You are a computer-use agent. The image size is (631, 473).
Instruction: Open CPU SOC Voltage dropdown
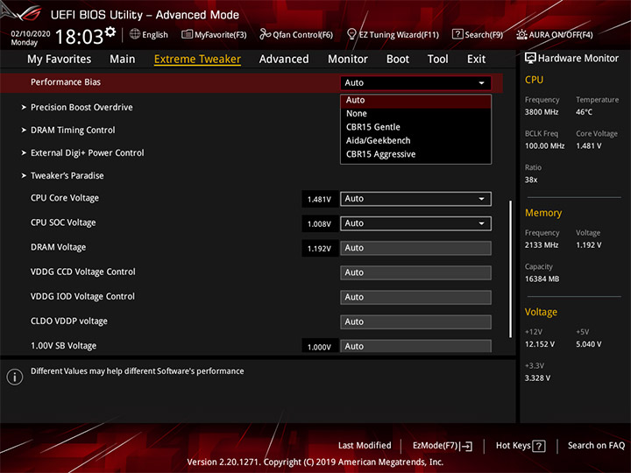click(x=415, y=223)
